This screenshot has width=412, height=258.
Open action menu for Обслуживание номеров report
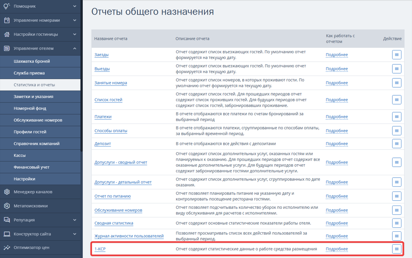coord(397,210)
